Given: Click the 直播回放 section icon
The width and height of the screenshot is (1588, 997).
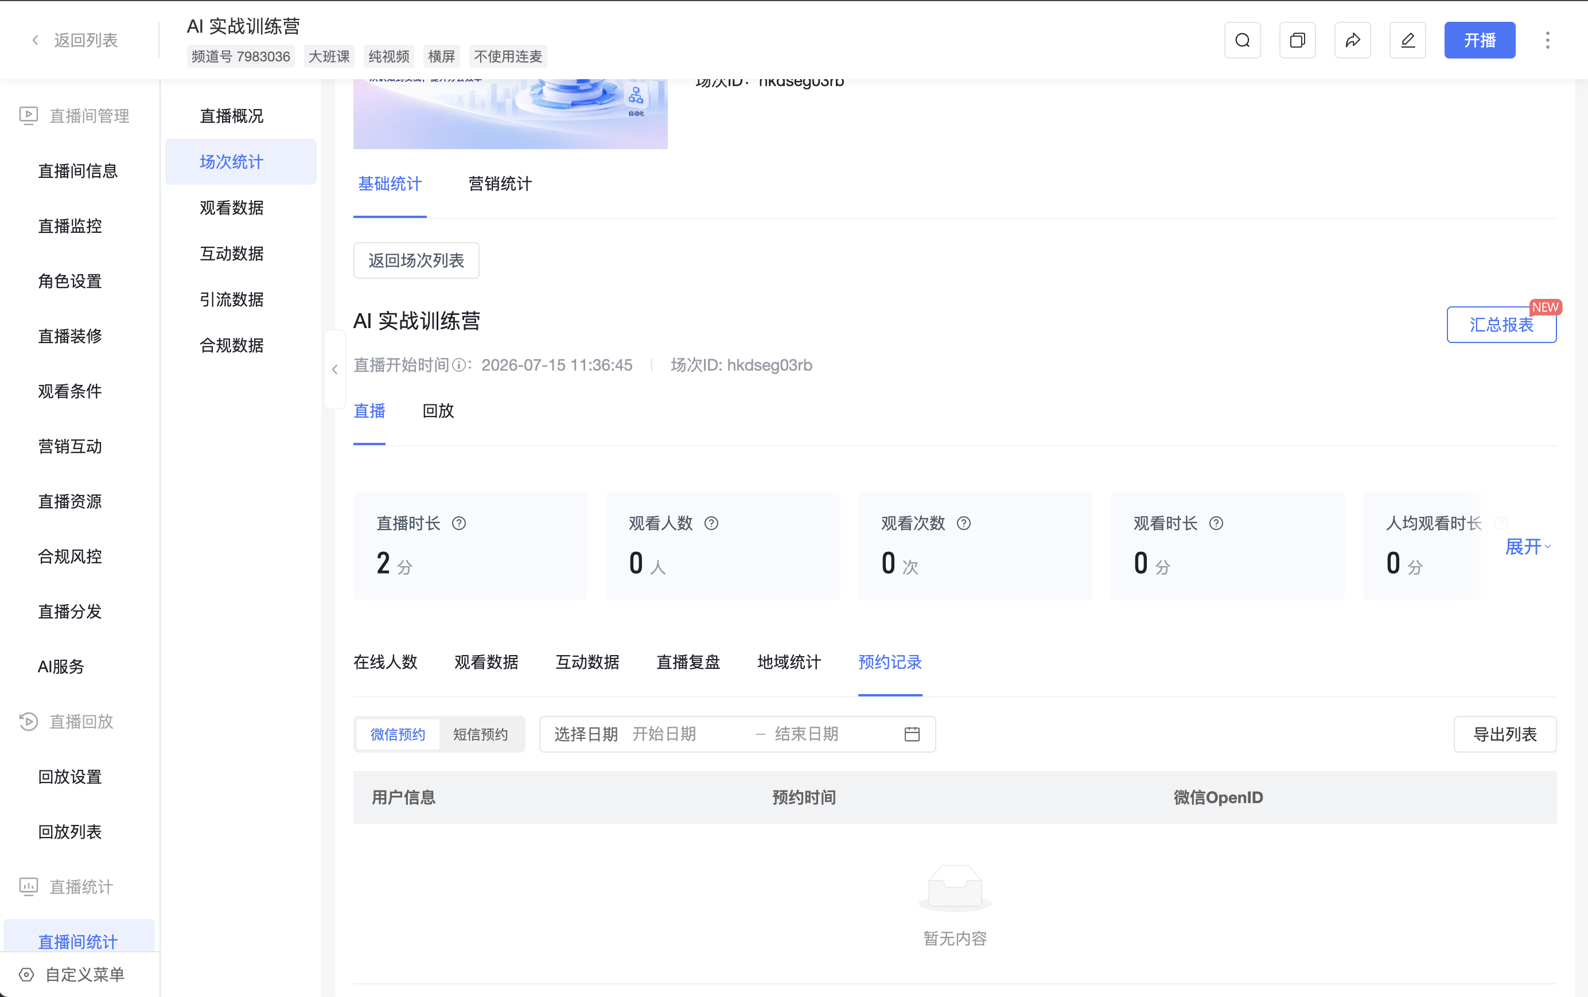Looking at the screenshot, I should (28, 722).
